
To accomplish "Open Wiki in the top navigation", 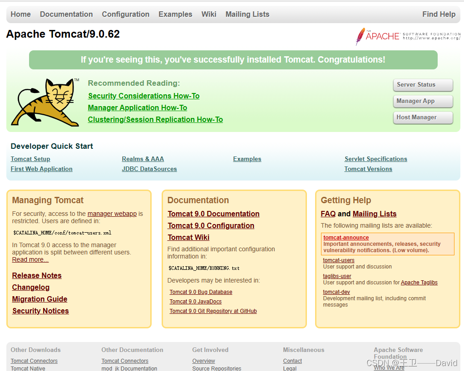I will coord(209,14).
